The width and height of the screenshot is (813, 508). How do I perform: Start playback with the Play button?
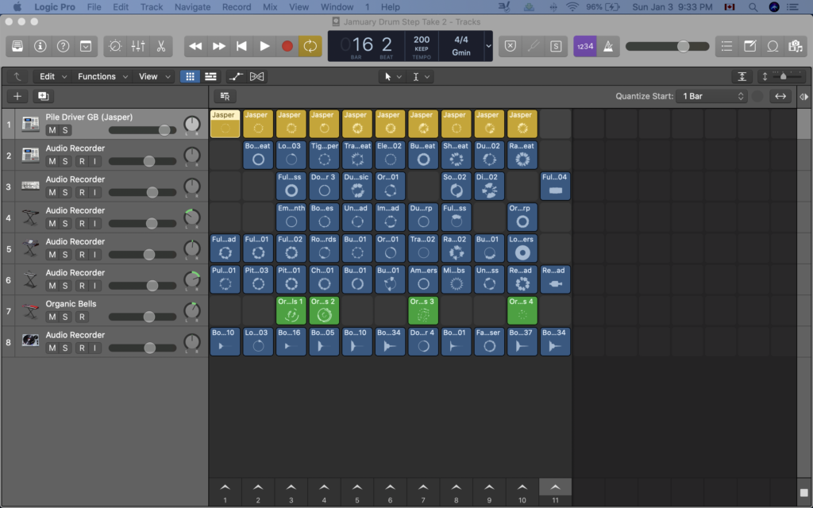pos(264,46)
